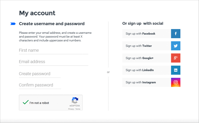
Task: Toggle the I'm not a robot checkbox
Action: tap(26, 103)
